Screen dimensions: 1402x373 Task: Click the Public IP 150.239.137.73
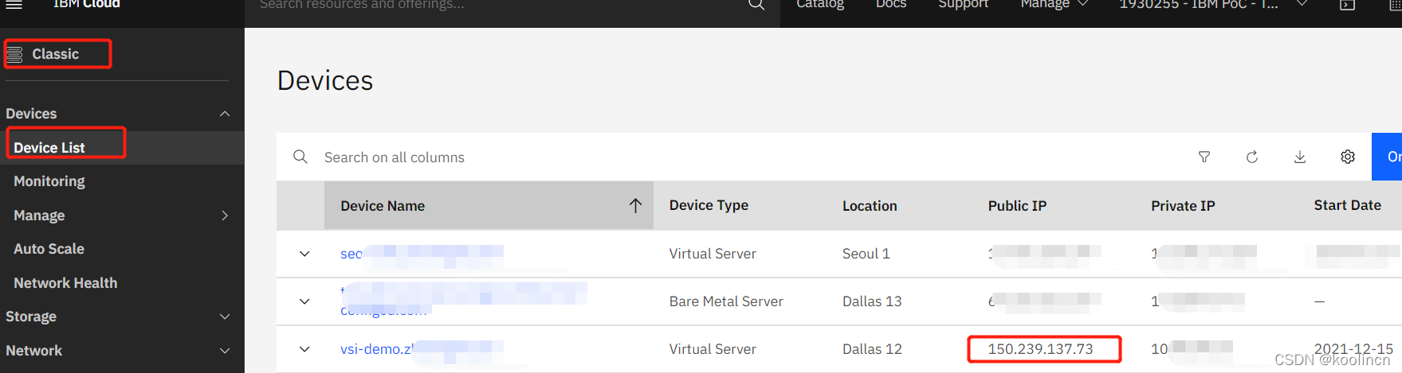click(1040, 349)
